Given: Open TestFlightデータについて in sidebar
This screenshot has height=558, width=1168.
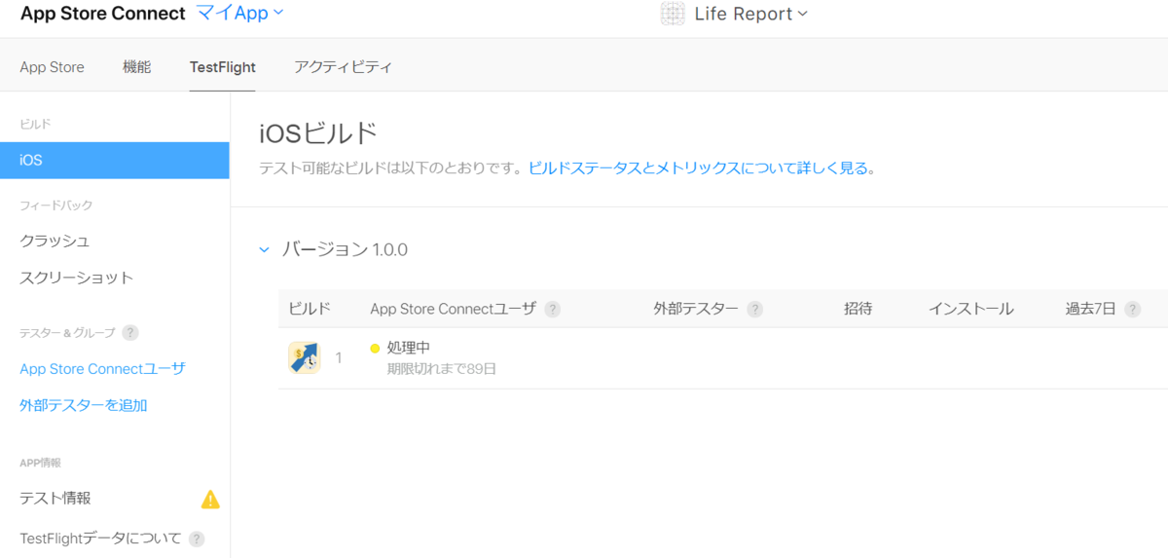Looking at the screenshot, I should pyautogui.click(x=100, y=538).
